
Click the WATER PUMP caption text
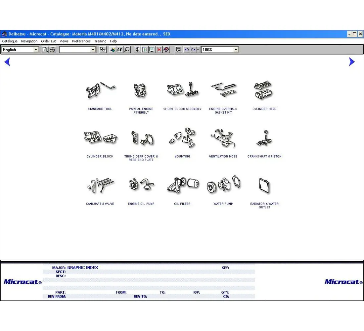[223, 204]
